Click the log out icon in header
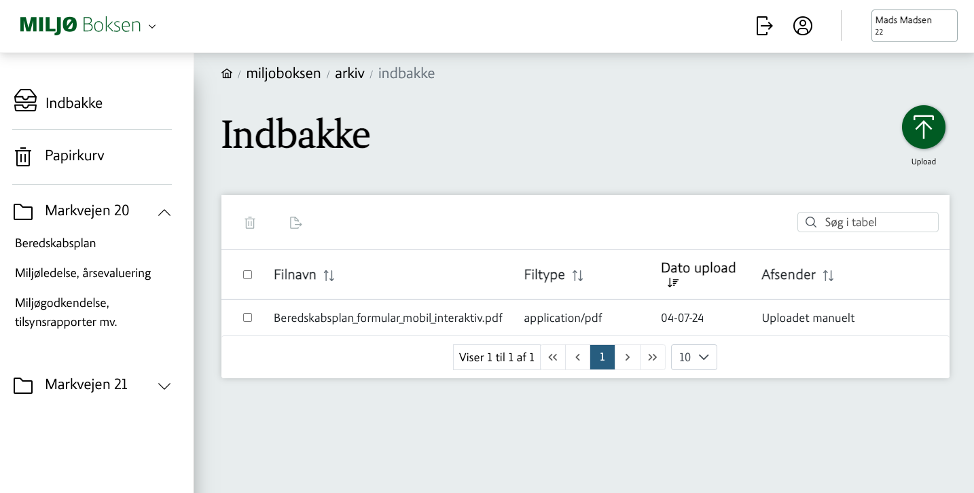Screen dimensions: 974x493 coord(764,26)
